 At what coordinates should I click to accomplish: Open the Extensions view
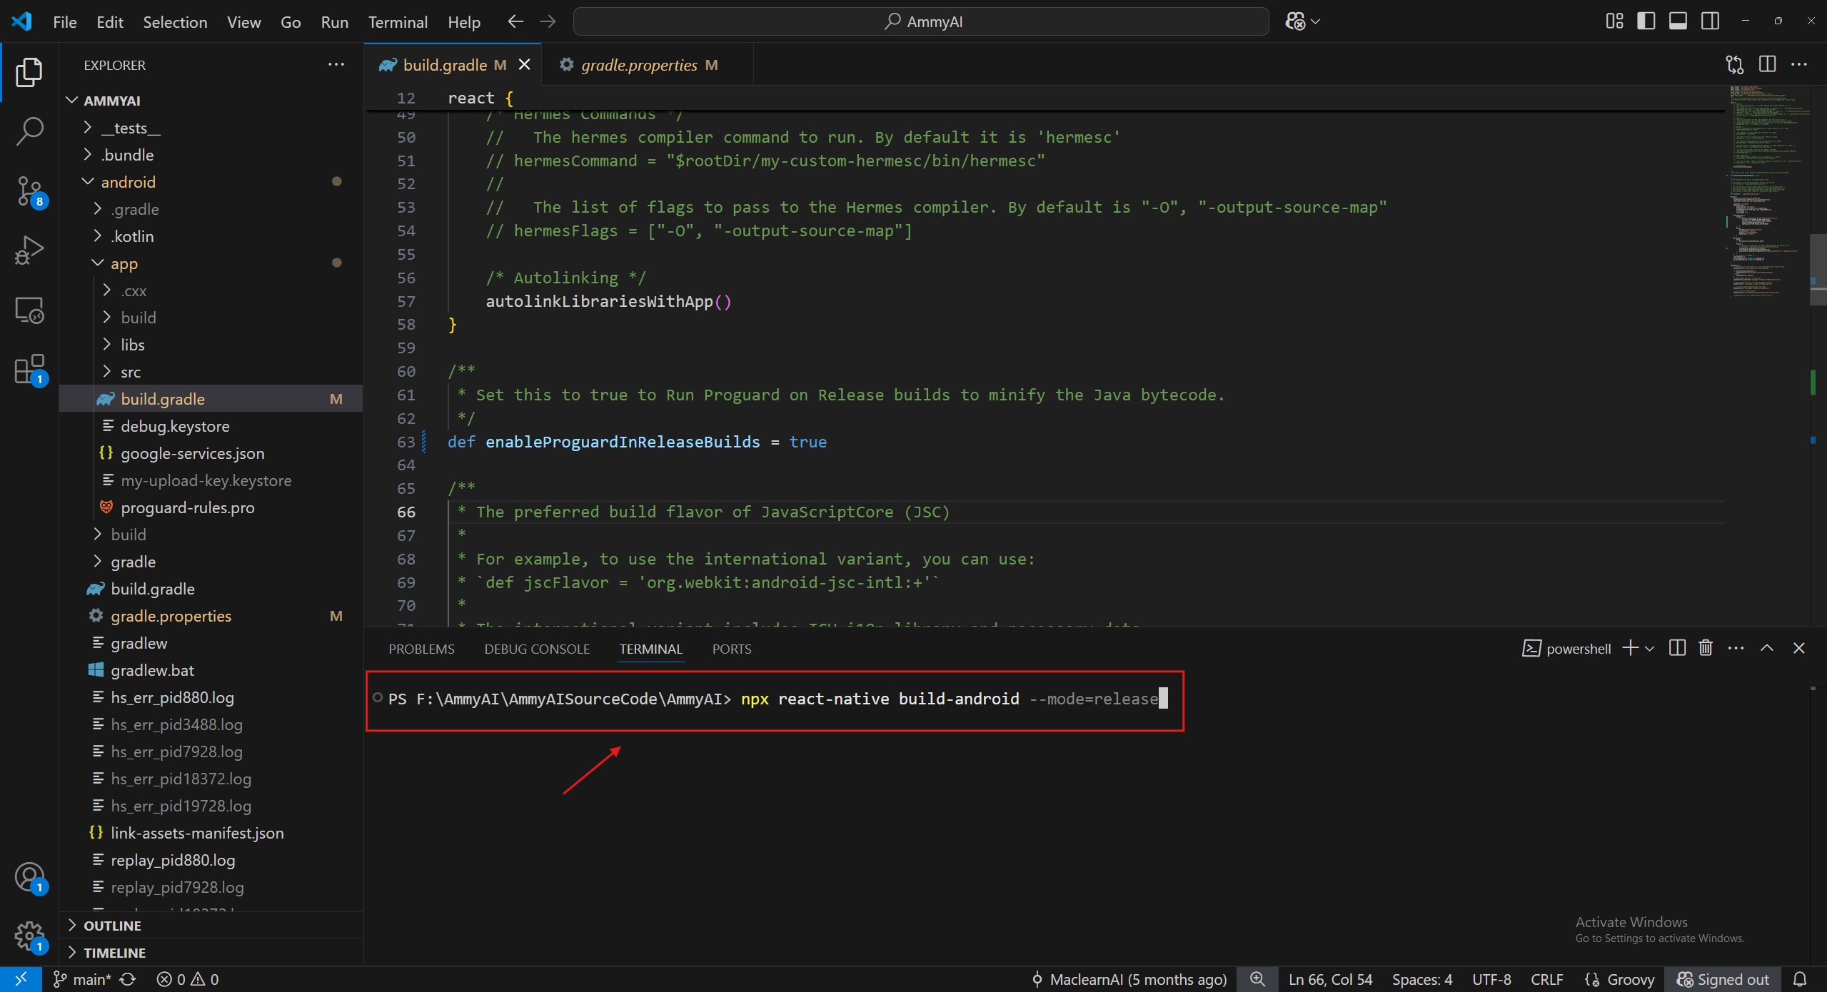(29, 369)
